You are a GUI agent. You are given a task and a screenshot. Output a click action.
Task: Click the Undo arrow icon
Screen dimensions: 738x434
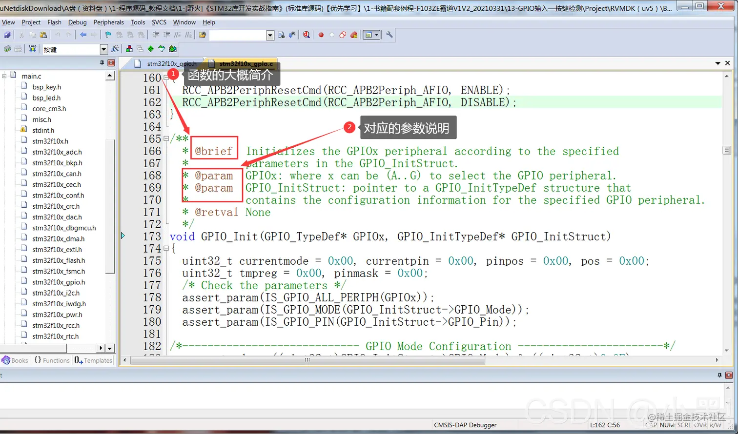coord(58,35)
